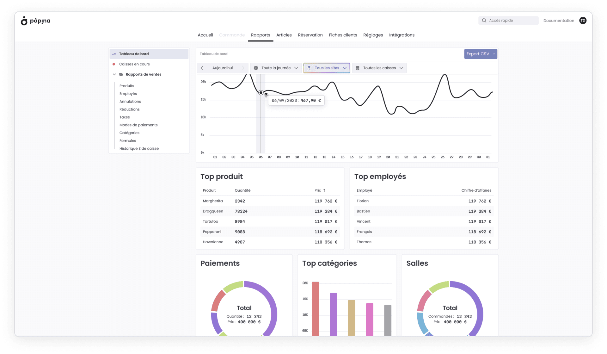The width and height of the screenshot is (607, 354).
Task: Open the TD user avatar
Action: point(583,21)
